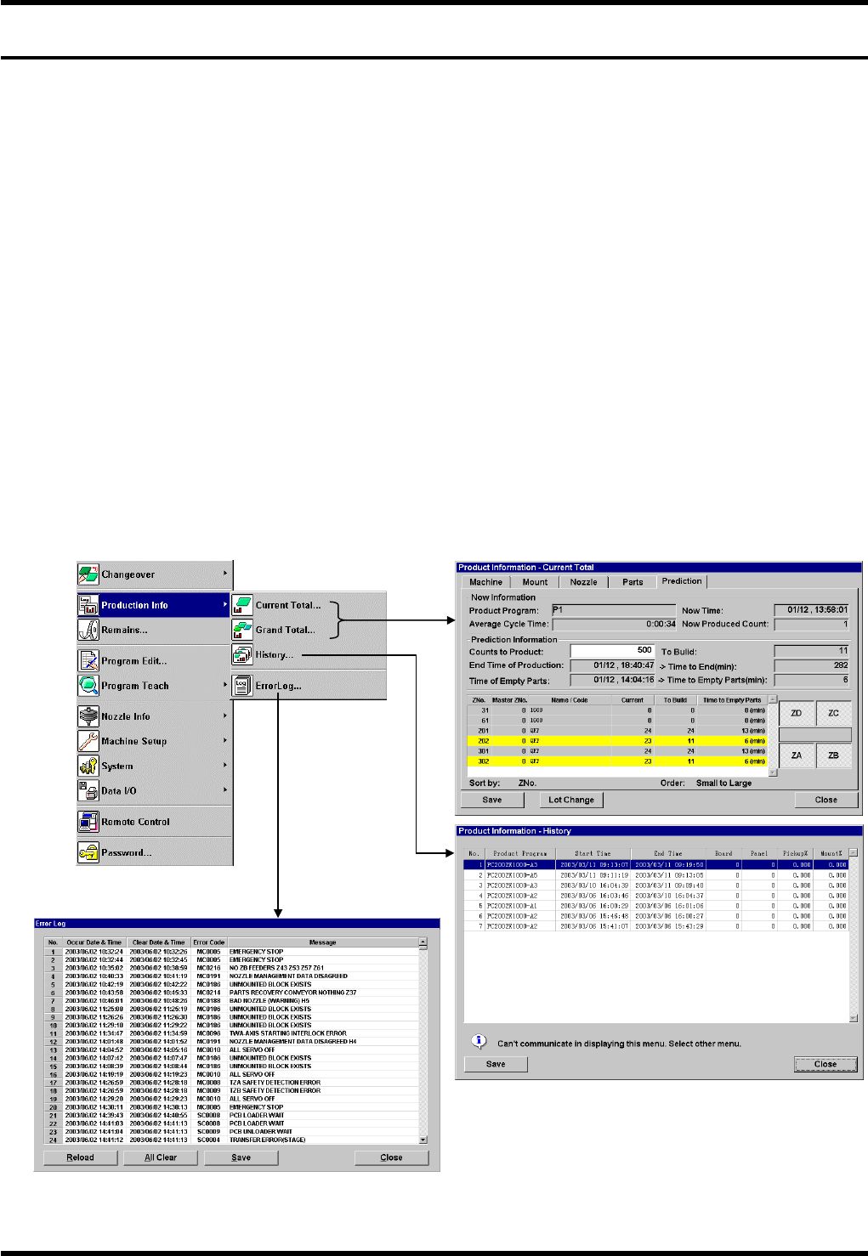
Task: Switch to the Parts tab
Action: click(633, 582)
